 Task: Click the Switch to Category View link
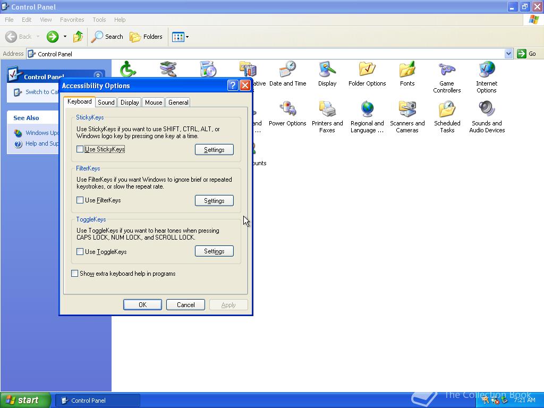click(41, 92)
